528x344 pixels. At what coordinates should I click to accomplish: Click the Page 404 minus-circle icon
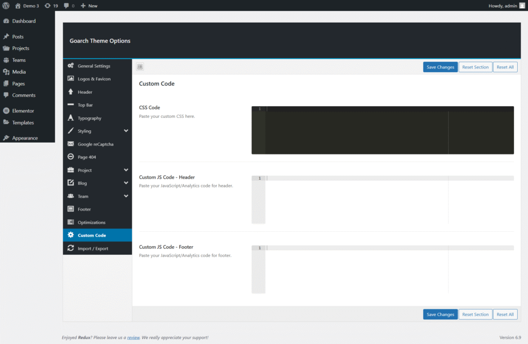click(71, 157)
